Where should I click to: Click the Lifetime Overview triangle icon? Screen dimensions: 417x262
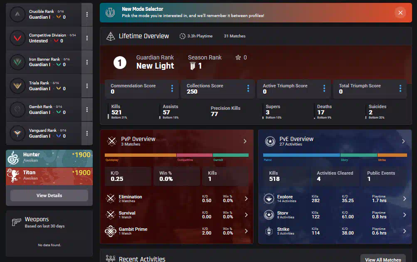pyautogui.click(x=110, y=36)
